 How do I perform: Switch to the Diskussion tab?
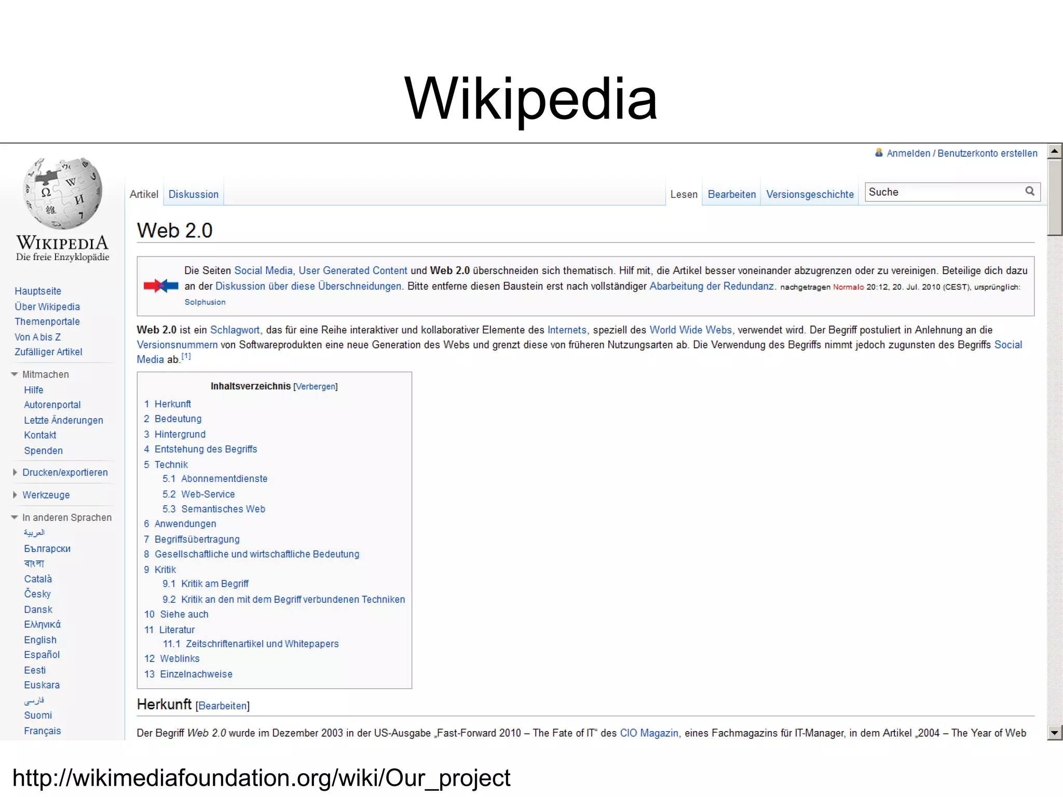(x=193, y=194)
